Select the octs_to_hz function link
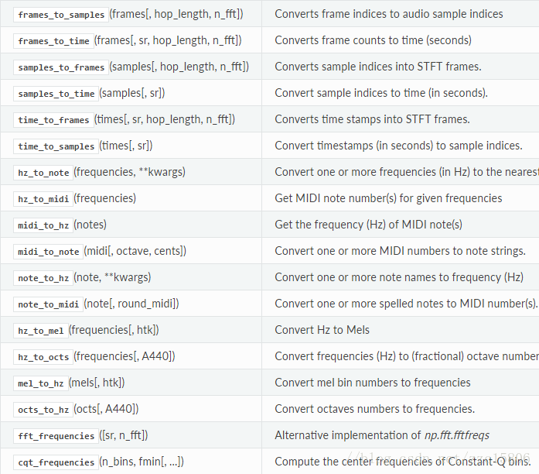 [x=43, y=410]
